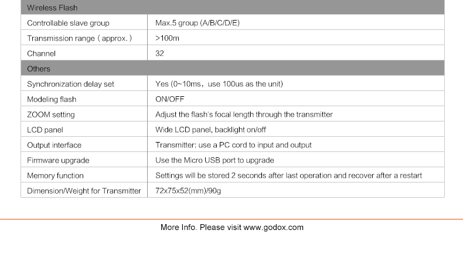Select the channel value 32
Screen dimensions: 463x267
[159, 53]
